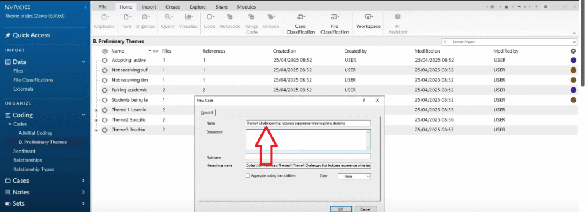Open the Visualize ribbon tool

(188, 21)
